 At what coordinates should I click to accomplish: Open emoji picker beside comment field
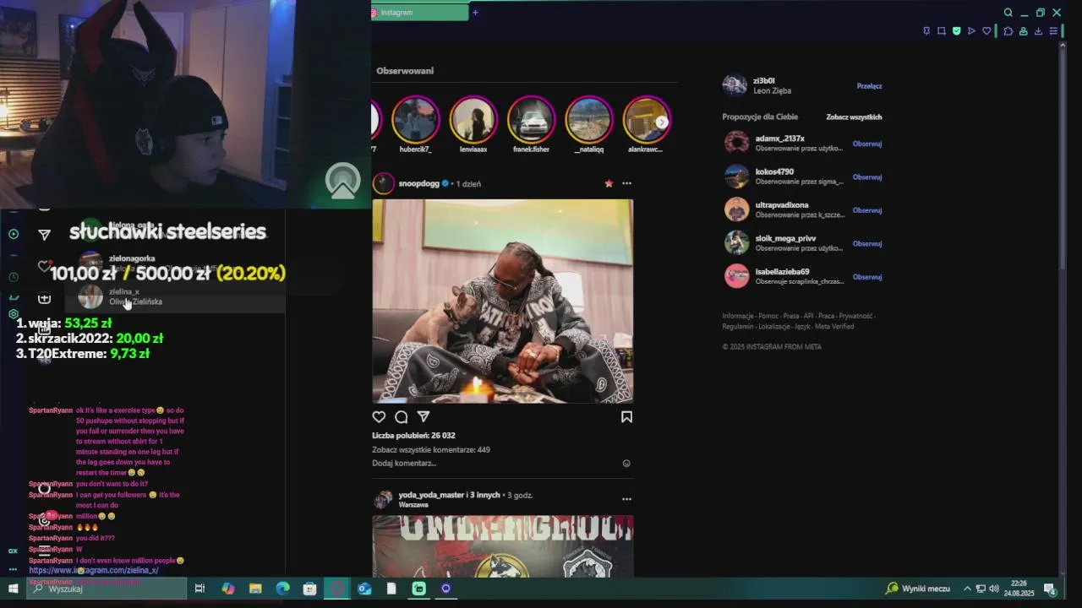coord(626,463)
